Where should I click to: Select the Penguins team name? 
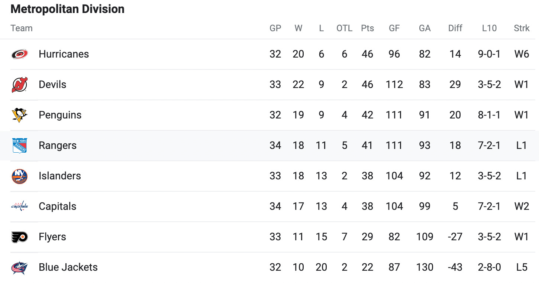click(x=60, y=115)
